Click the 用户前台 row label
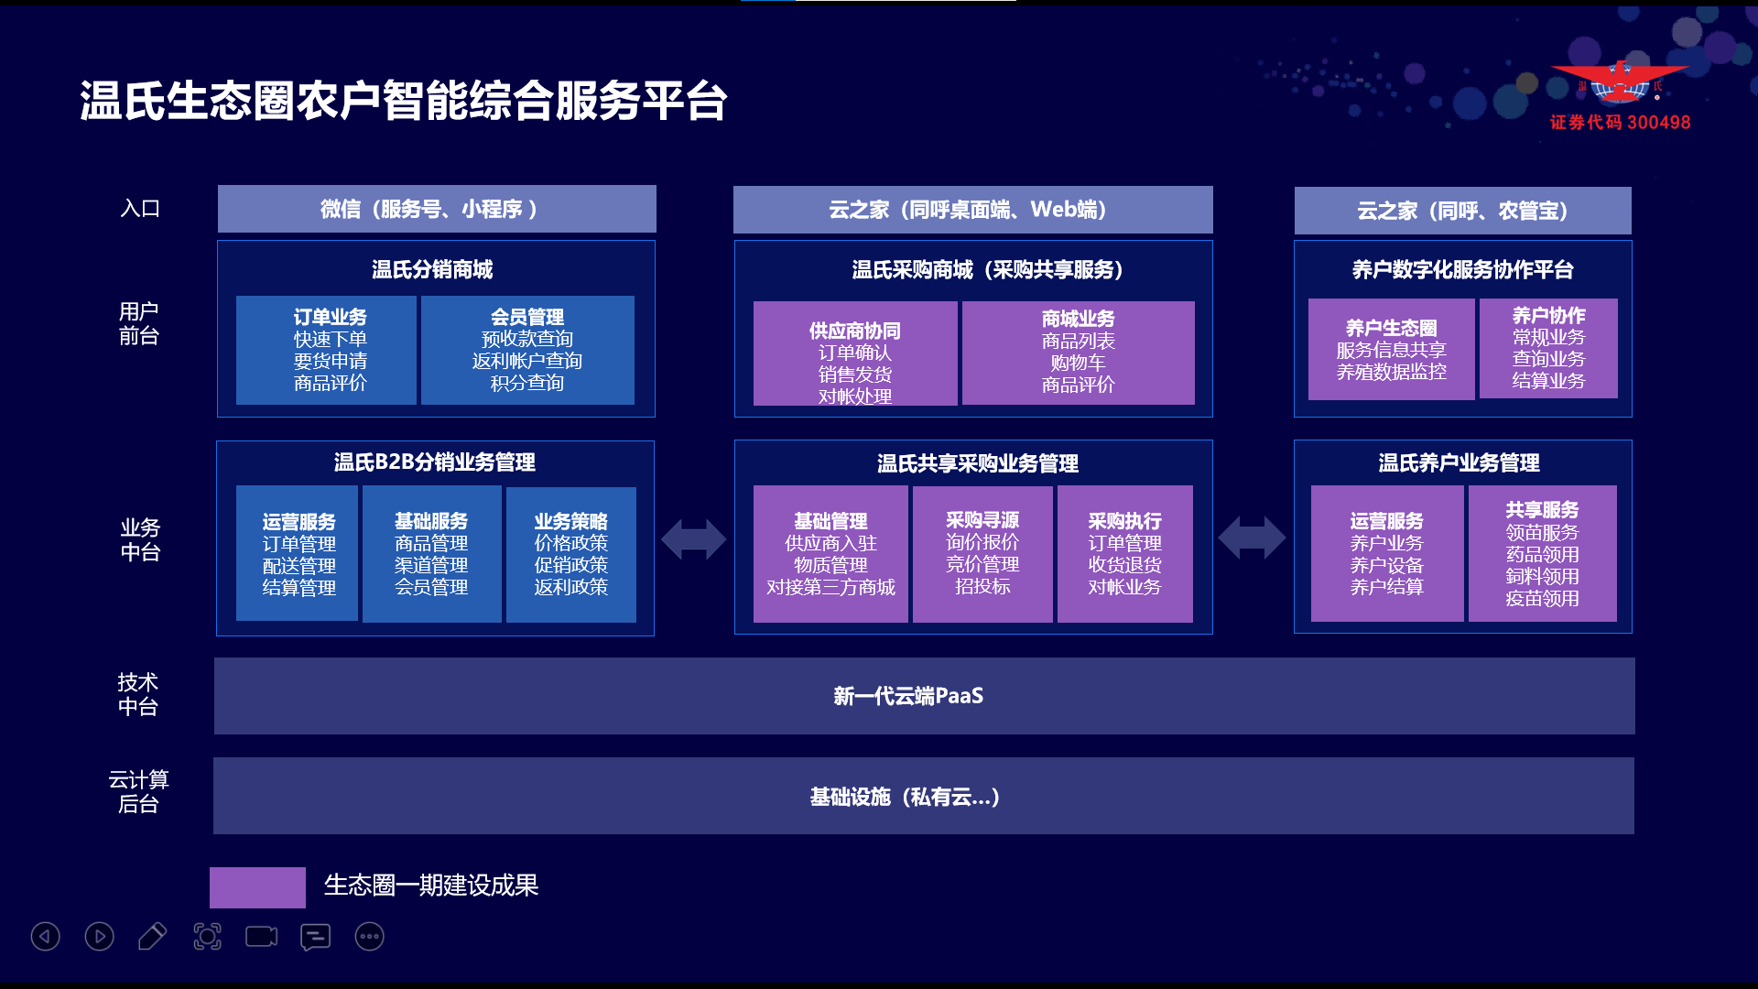This screenshot has width=1758, height=989. click(138, 323)
